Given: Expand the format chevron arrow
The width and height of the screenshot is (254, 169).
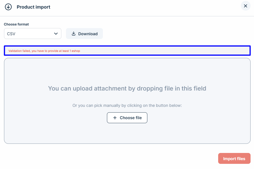Looking at the screenshot, I should [x=56, y=34].
